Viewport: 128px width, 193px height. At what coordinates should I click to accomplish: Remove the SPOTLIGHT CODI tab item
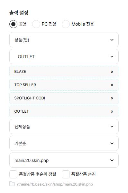click(x=112, y=98)
